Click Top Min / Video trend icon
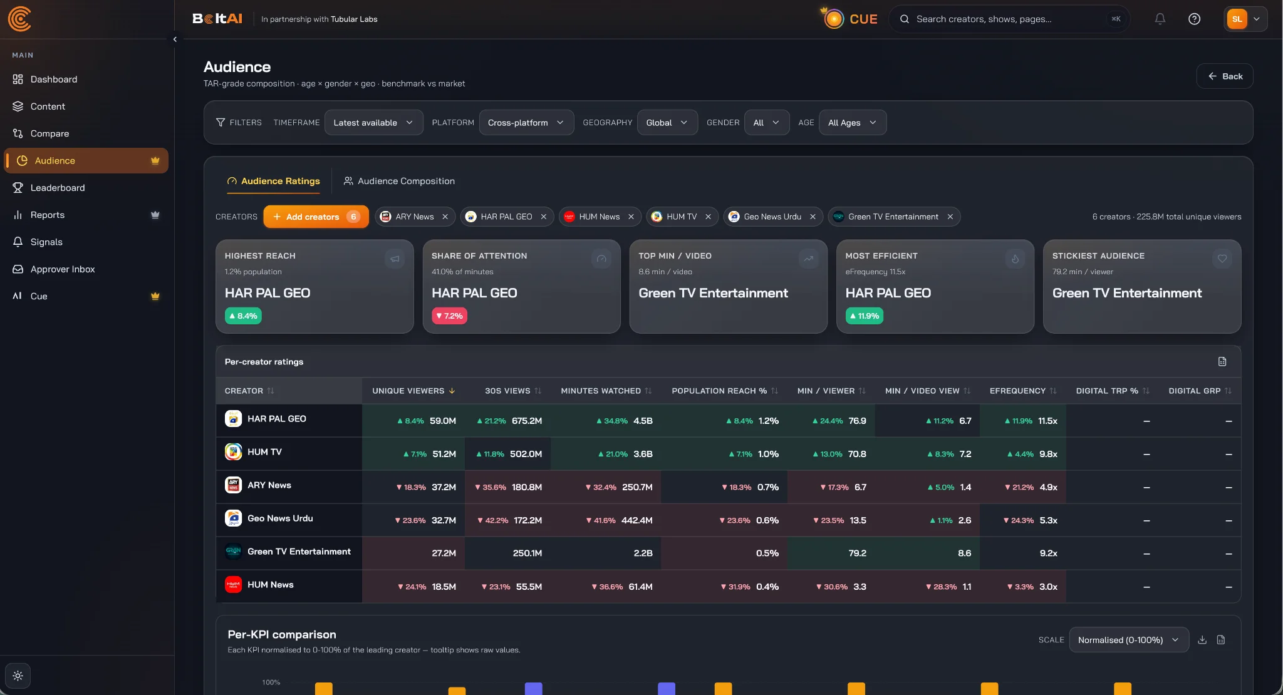 click(809, 259)
